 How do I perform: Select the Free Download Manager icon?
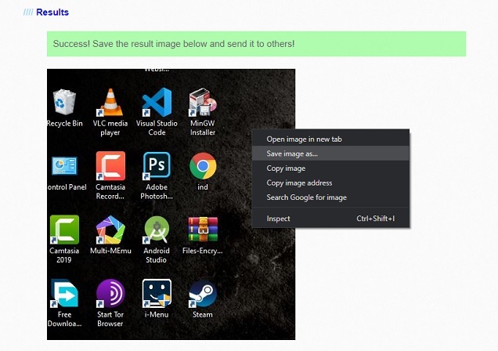pos(64,293)
